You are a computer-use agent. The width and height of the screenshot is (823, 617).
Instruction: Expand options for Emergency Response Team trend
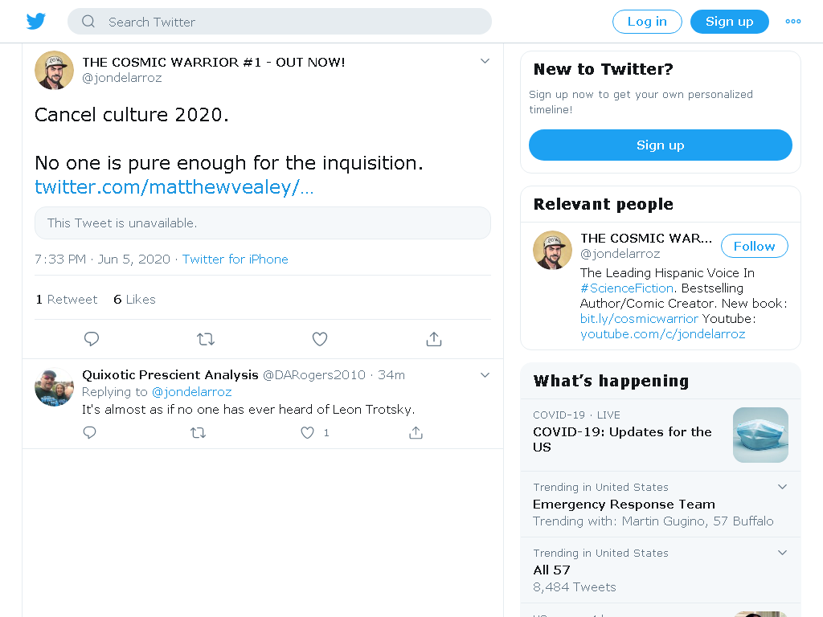coord(782,487)
